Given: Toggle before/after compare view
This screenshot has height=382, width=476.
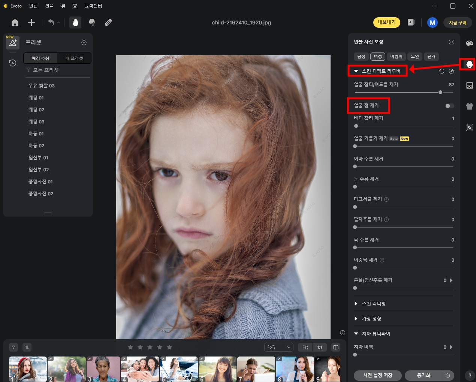Looking at the screenshot, I should point(336,347).
